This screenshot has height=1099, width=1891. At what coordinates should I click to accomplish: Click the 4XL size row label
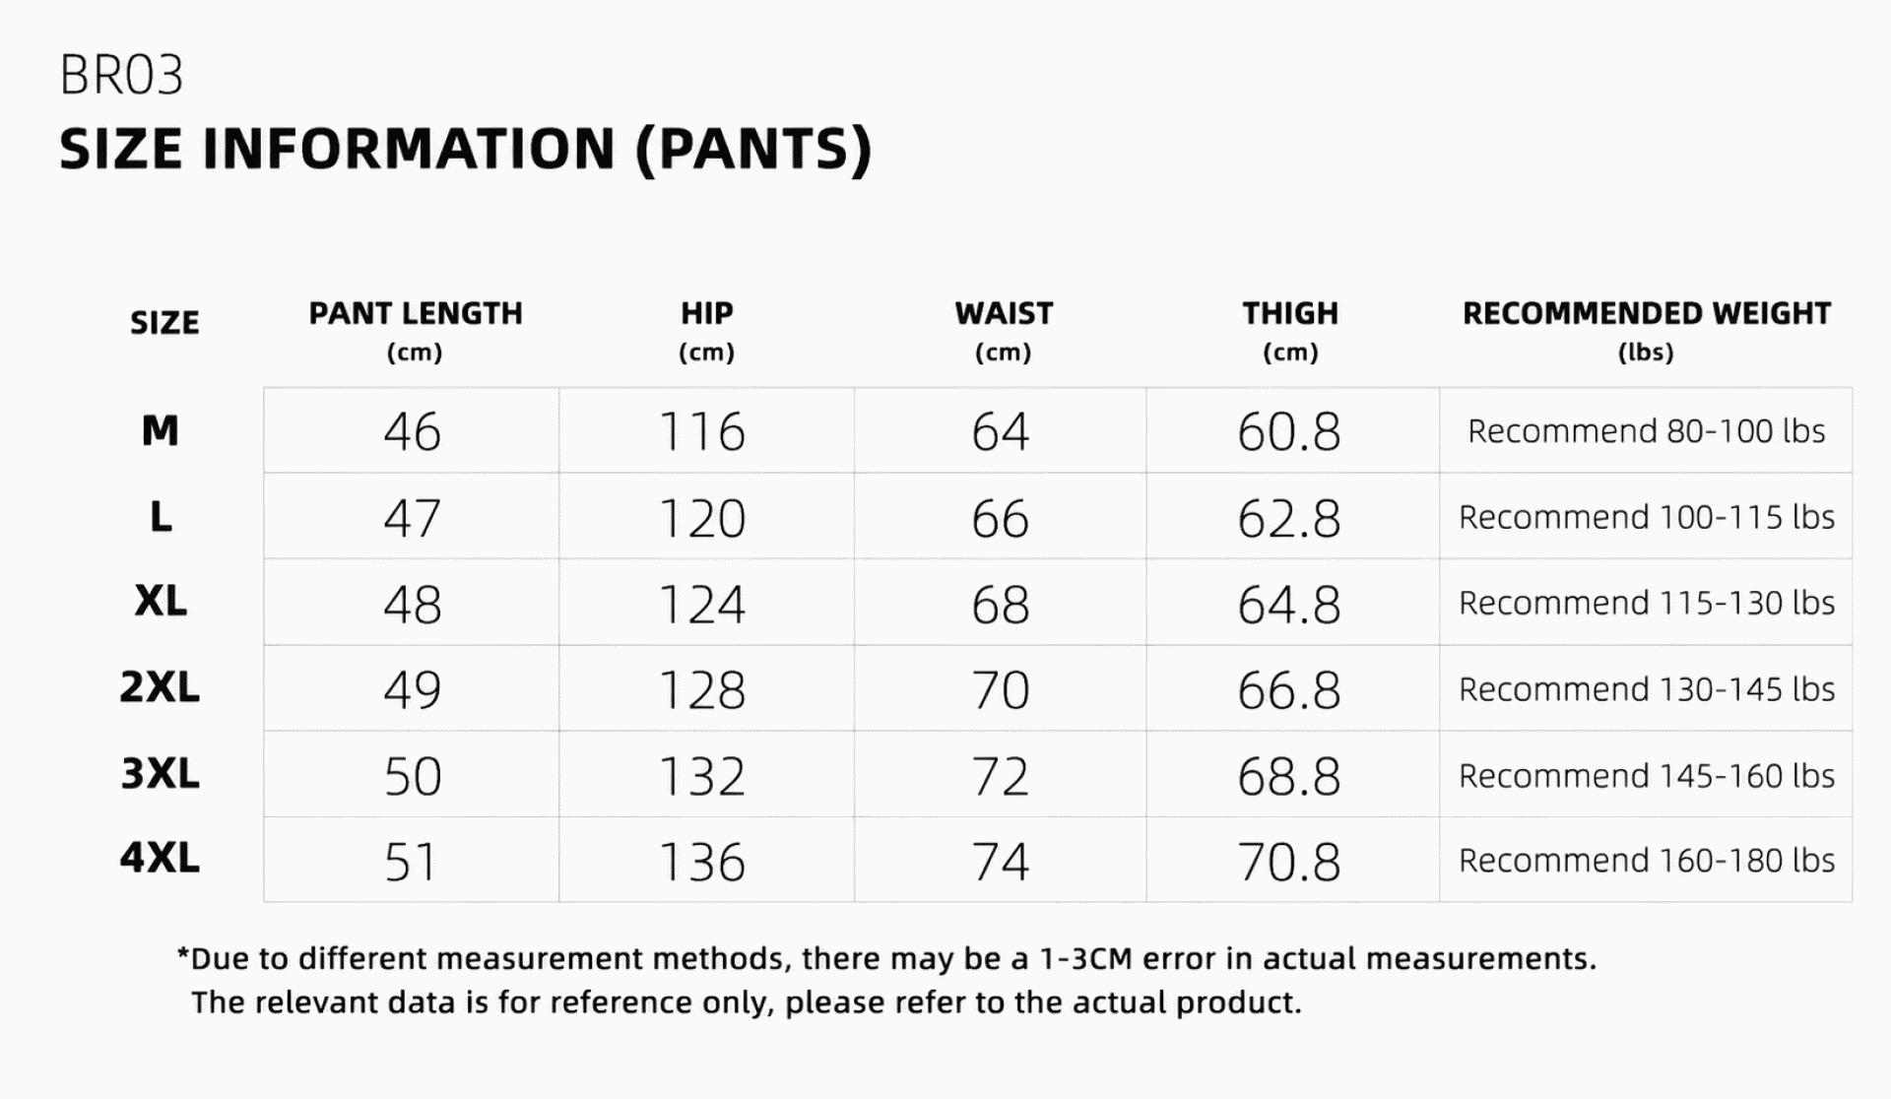pos(160,858)
